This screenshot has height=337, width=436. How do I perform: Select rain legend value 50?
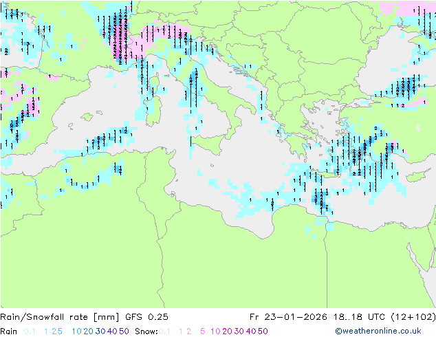124,331
